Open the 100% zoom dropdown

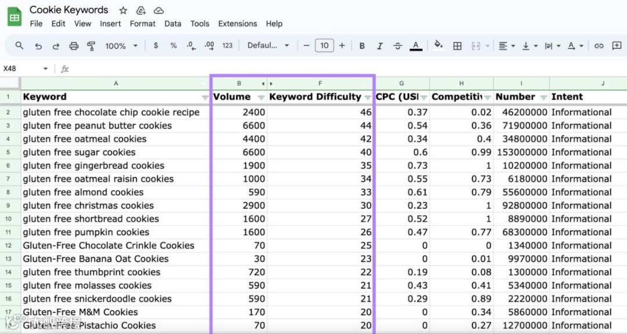click(121, 46)
